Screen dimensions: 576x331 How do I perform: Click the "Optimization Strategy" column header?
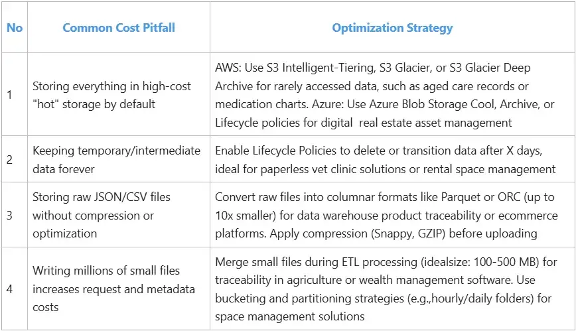(392, 28)
